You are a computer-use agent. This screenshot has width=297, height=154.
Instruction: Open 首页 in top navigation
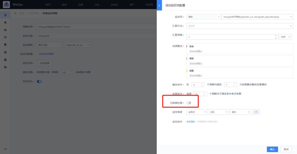click(x=48, y=5)
